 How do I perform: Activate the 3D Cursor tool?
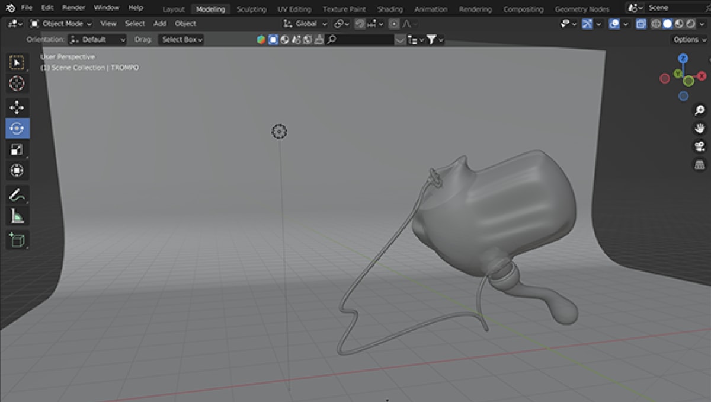[x=17, y=84]
